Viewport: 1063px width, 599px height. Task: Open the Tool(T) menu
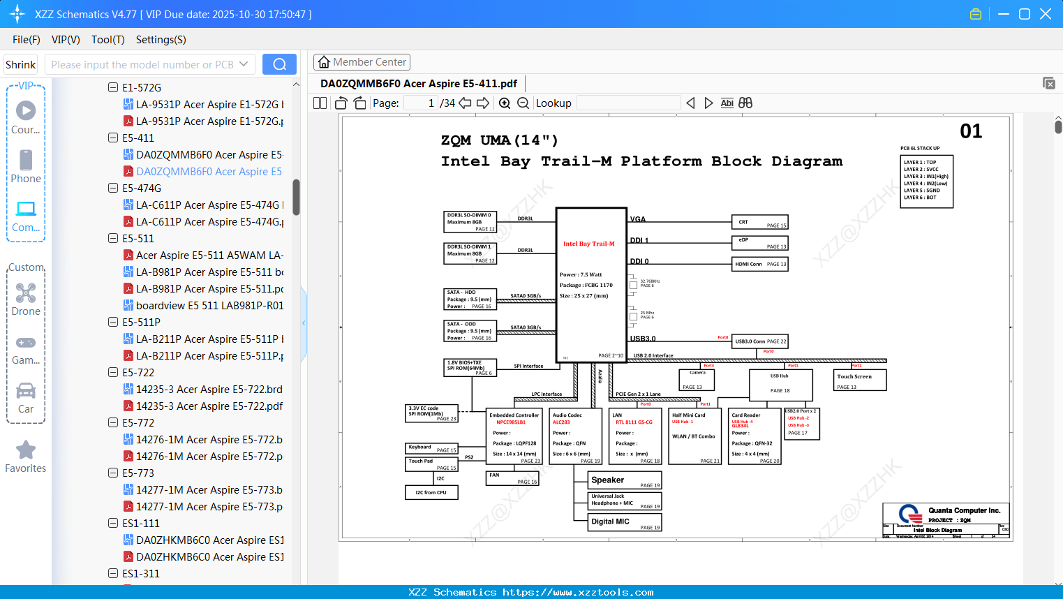pyautogui.click(x=108, y=40)
